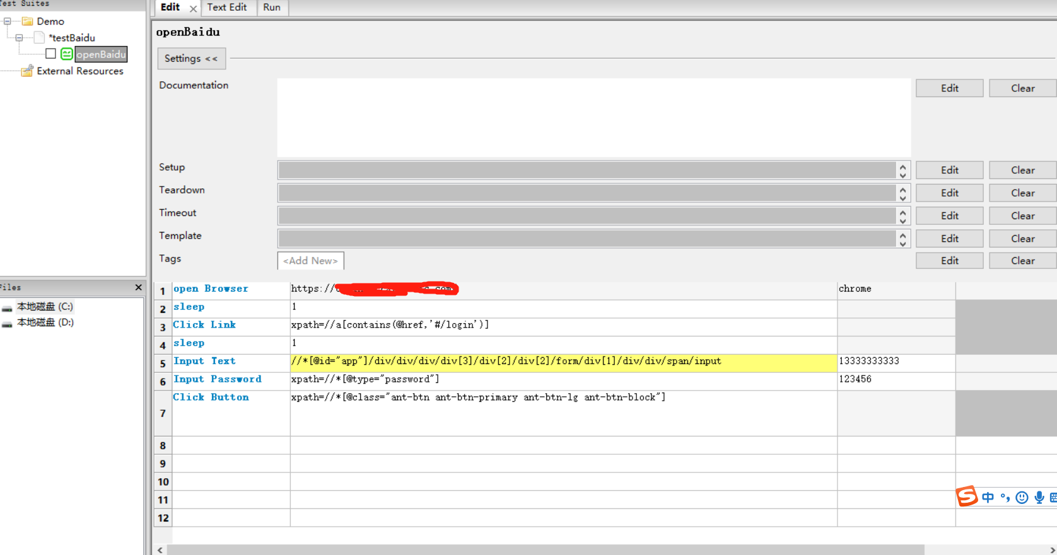Viewport: 1057px width, 555px height.
Task: Click the Timeout field spinner arrows
Action: coord(903,216)
